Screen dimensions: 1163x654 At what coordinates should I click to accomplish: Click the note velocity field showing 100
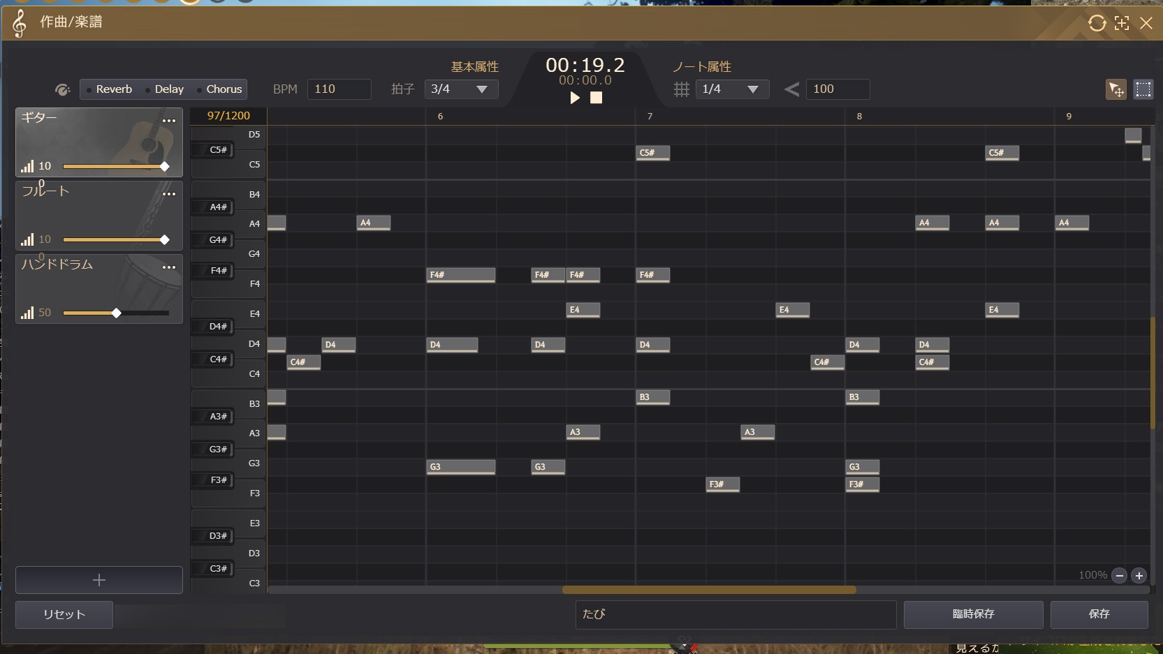click(x=837, y=89)
